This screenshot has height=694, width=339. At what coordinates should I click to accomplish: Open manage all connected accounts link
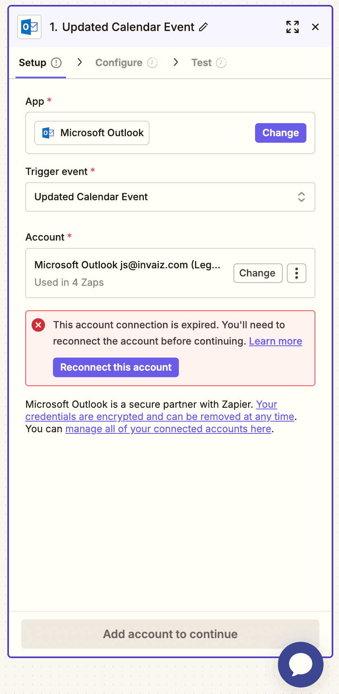click(168, 429)
